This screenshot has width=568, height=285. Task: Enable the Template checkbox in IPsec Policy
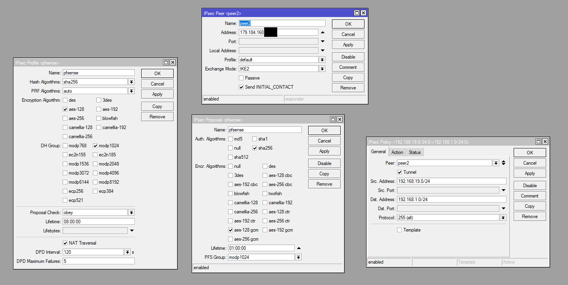tap(400, 230)
